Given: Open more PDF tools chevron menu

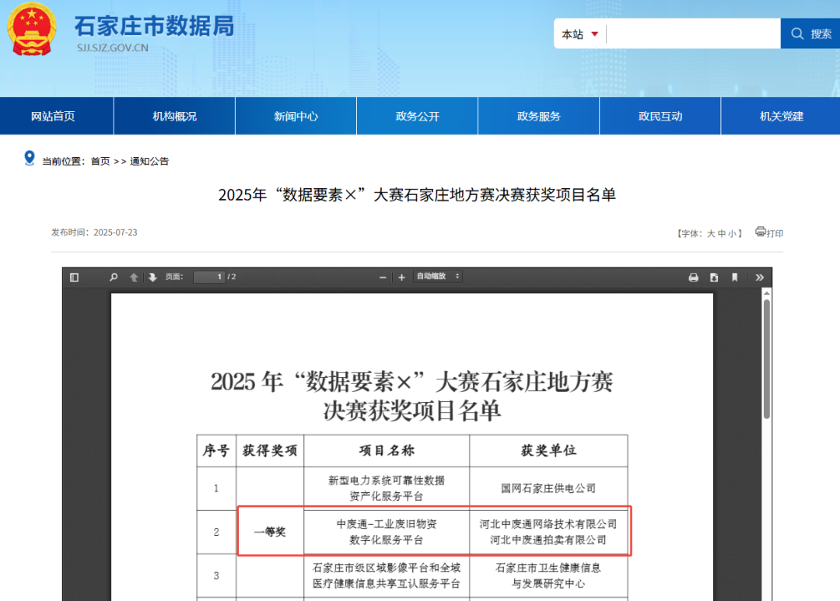Looking at the screenshot, I should click(759, 278).
